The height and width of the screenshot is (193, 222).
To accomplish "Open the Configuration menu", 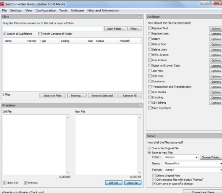I will [46, 10].
